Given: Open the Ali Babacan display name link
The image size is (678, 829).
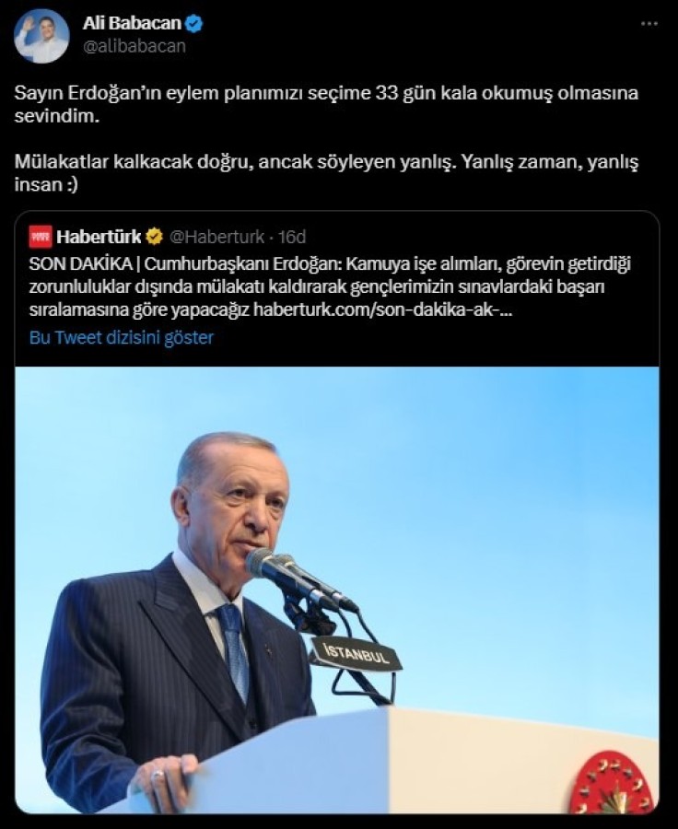Looking at the screenshot, I should coord(132,23).
